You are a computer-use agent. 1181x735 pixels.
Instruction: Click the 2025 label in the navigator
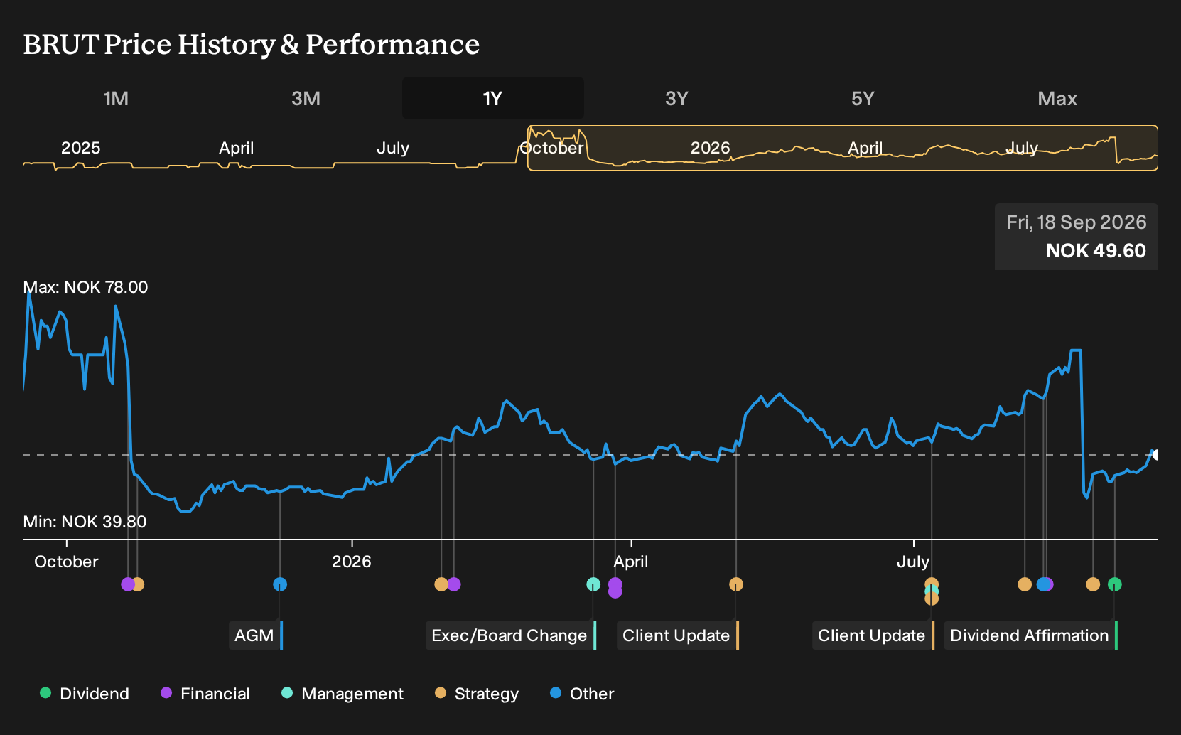point(80,148)
